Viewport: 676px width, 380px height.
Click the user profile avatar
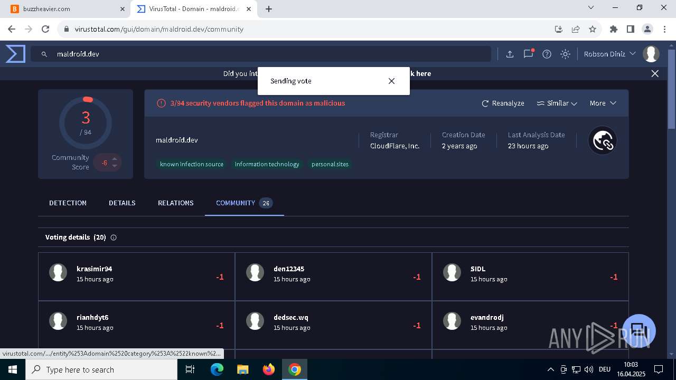click(x=651, y=54)
